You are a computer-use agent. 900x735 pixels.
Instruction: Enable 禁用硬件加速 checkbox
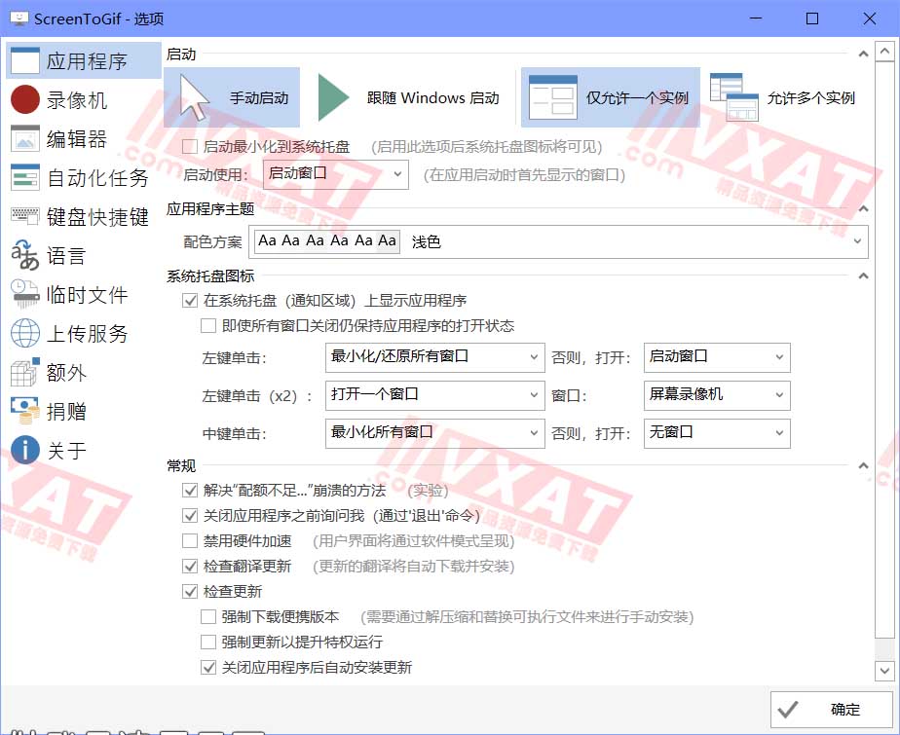pyautogui.click(x=190, y=541)
